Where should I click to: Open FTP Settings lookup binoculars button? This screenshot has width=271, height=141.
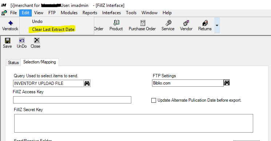pos(227,83)
